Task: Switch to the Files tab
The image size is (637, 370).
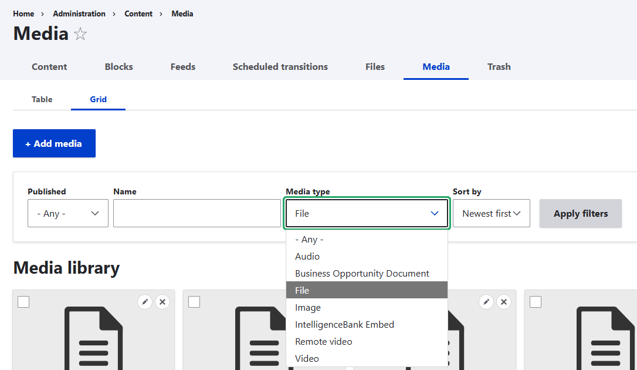Action: tap(375, 66)
